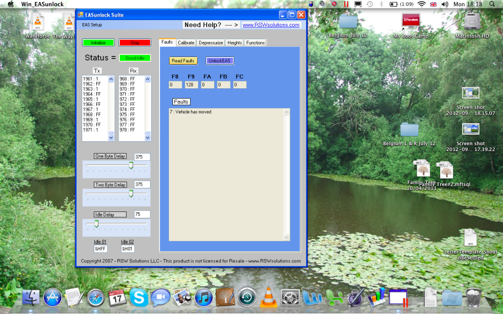Screen dimensions: 503x314
Task: Click the Idle 01 field showing &HFF
Action: pos(100,249)
